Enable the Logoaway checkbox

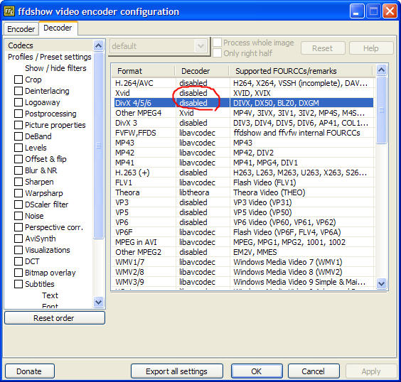18,102
